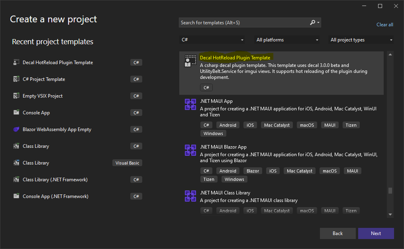The width and height of the screenshot is (404, 249).
Task: Open recent Console App template
Action: (x=77, y=113)
